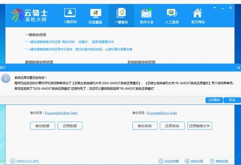The height and width of the screenshot is (165, 241).
Task: Click VER[0.3.21.297] version text
Action: click(27, 161)
